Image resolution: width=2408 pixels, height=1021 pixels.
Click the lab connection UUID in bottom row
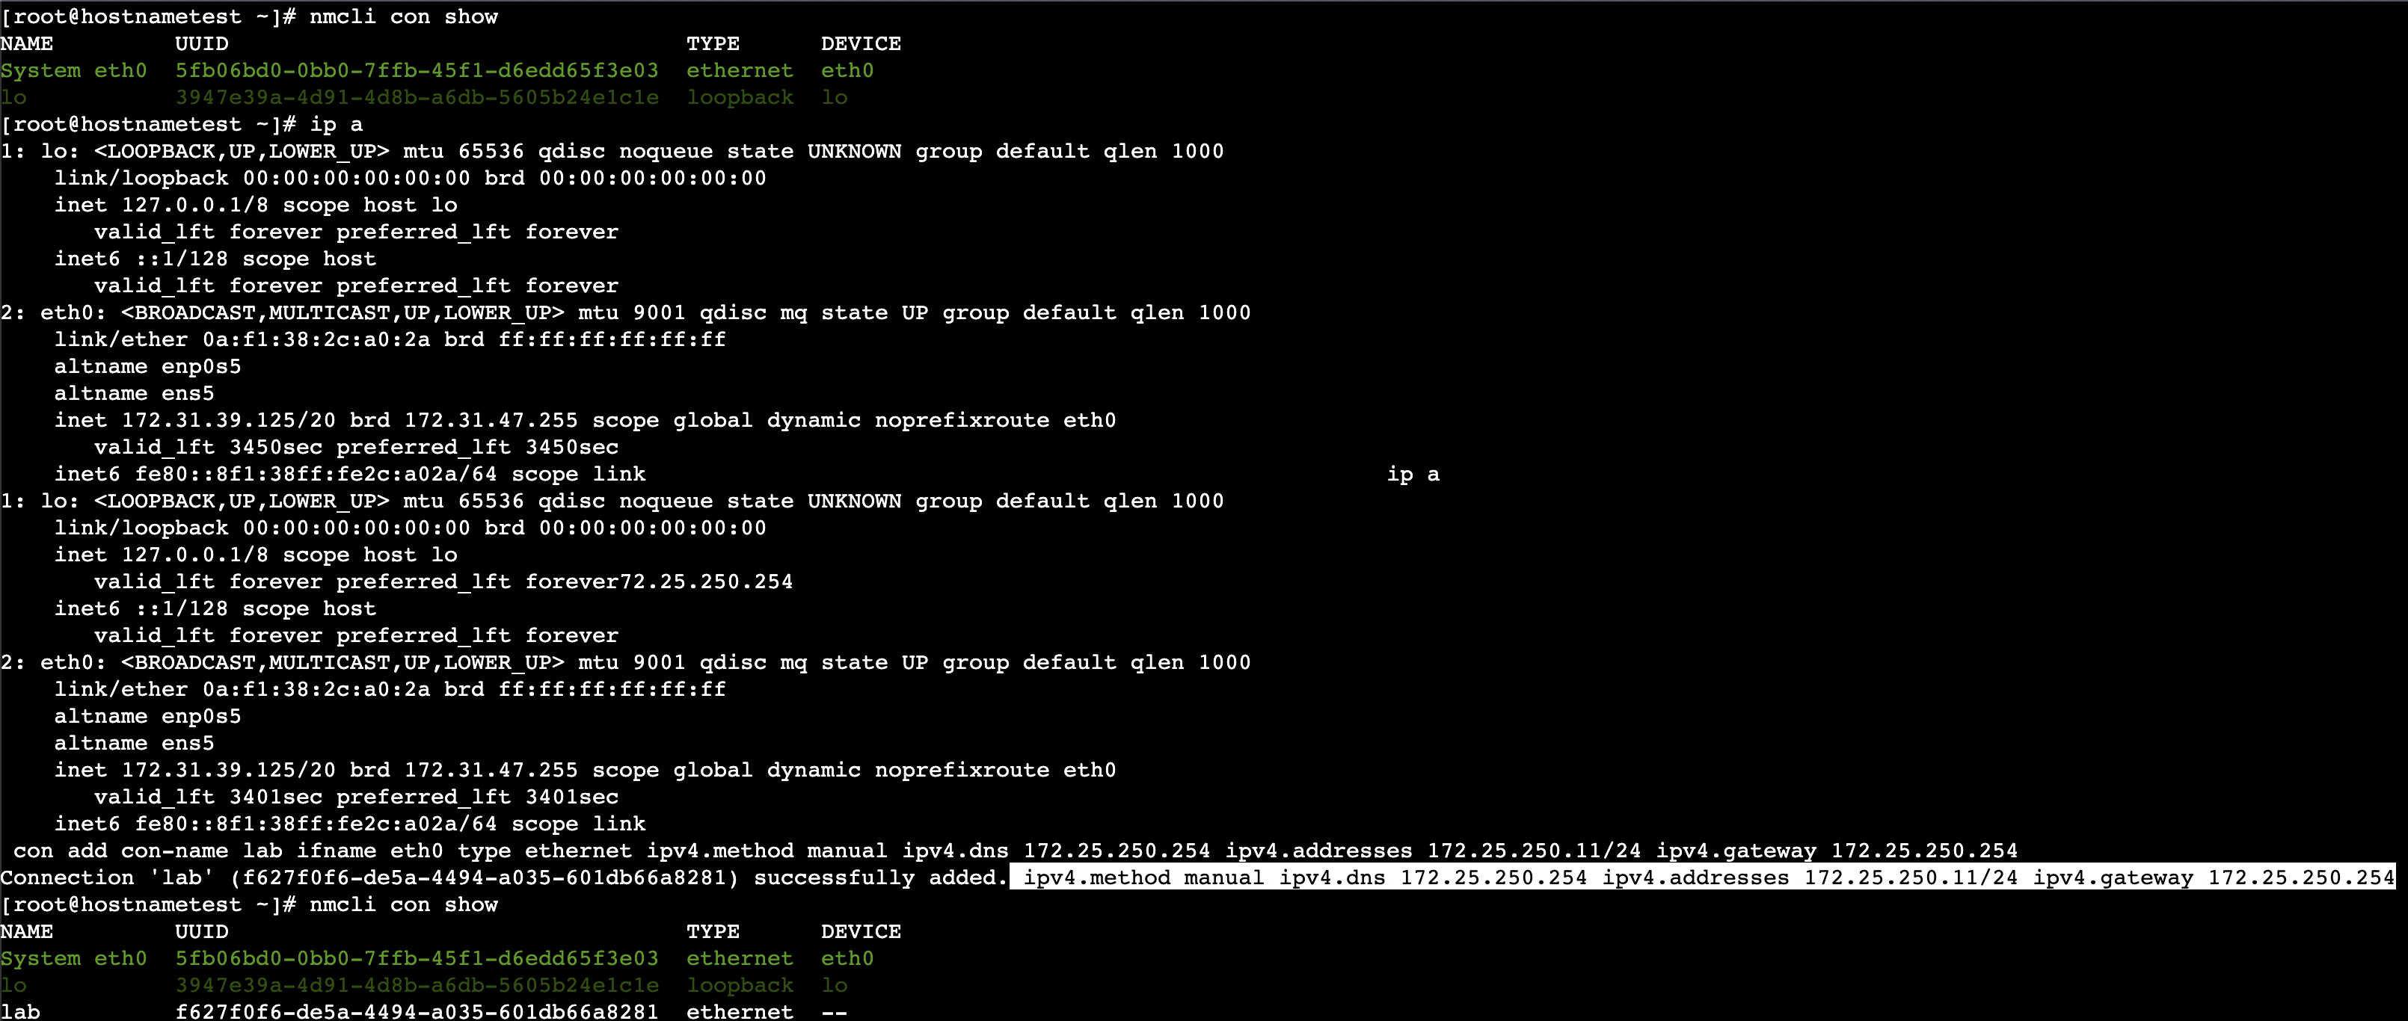click(416, 1012)
